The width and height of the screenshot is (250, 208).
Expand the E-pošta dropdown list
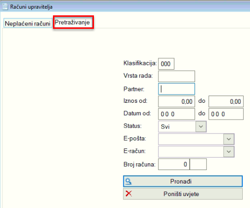229,139
